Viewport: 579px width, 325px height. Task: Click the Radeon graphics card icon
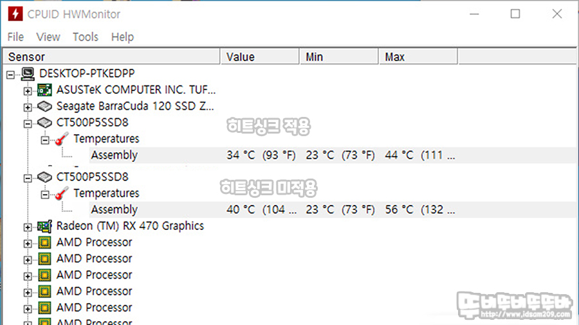pos(44,226)
